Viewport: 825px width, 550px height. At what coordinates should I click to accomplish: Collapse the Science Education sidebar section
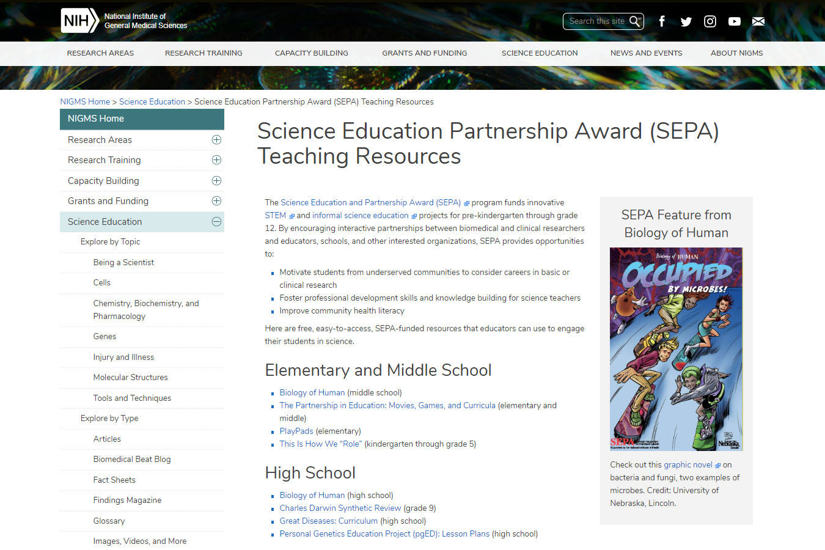point(216,221)
